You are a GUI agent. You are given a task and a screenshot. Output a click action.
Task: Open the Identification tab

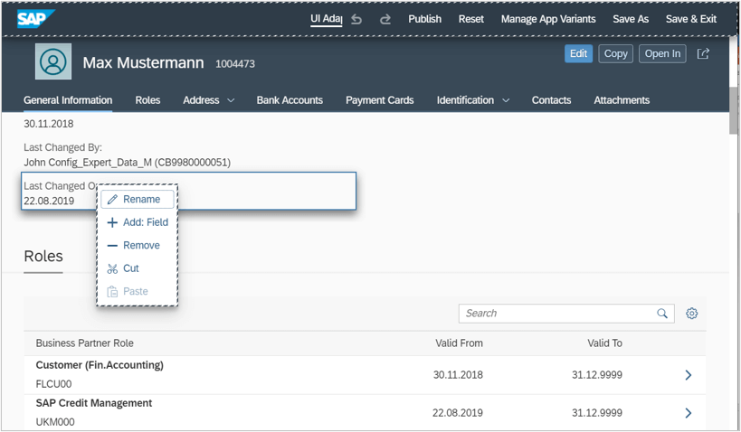(x=465, y=100)
